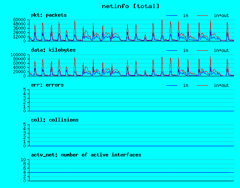Click the red 'in+out' legend line in packets graph
The height and width of the screenshot is (188, 240).
202,15
